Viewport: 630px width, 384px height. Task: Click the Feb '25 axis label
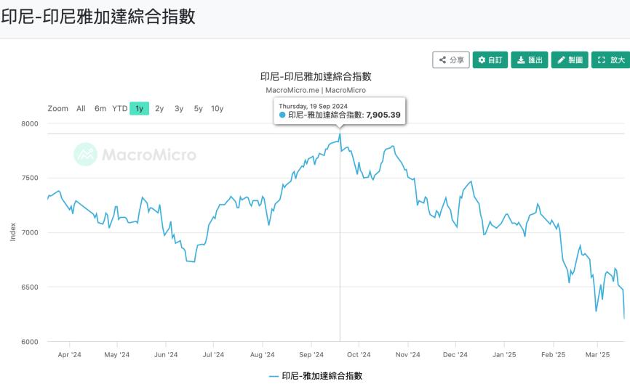[x=554, y=355]
